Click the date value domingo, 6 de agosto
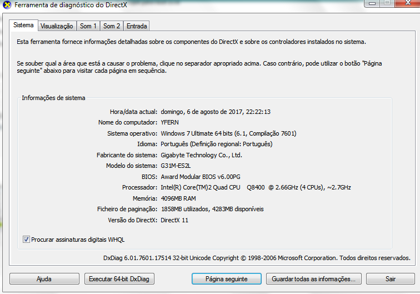Image resolution: width=420 pixels, height=294 pixels. (x=216, y=112)
